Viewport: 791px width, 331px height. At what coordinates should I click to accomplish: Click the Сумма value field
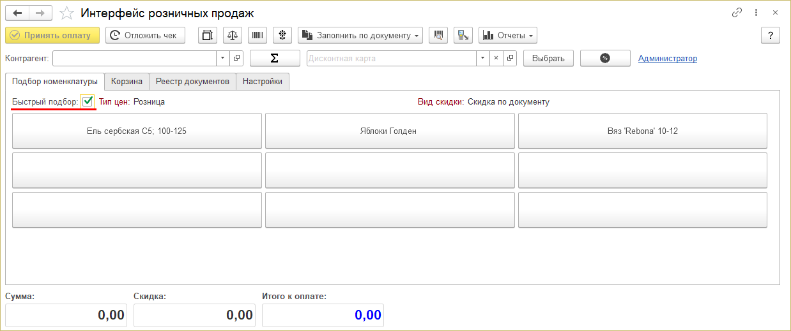tap(66, 315)
